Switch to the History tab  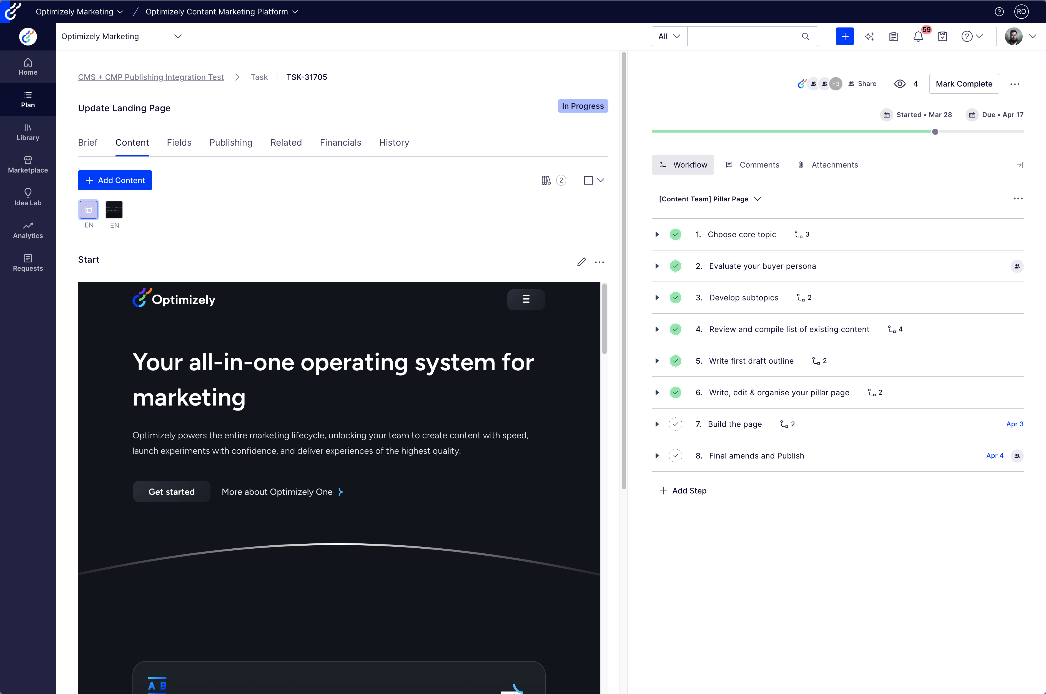(394, 143)
